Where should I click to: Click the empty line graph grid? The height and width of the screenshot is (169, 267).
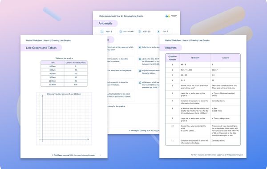coord(64,119)
